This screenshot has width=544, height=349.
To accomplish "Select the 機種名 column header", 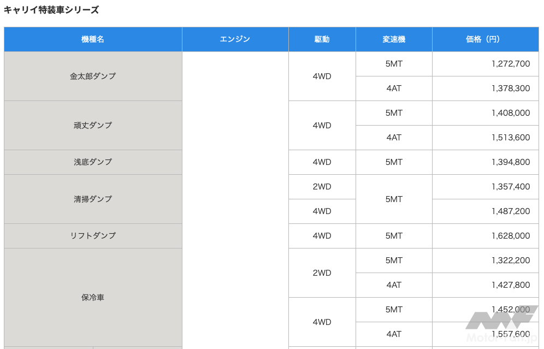I will tap(93, 39).
